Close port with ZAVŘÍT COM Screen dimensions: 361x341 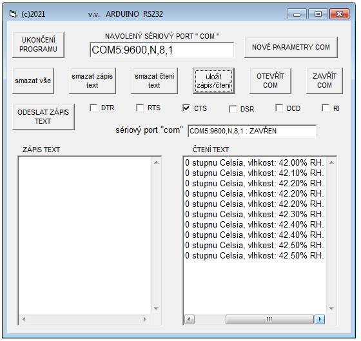point(324,81)
